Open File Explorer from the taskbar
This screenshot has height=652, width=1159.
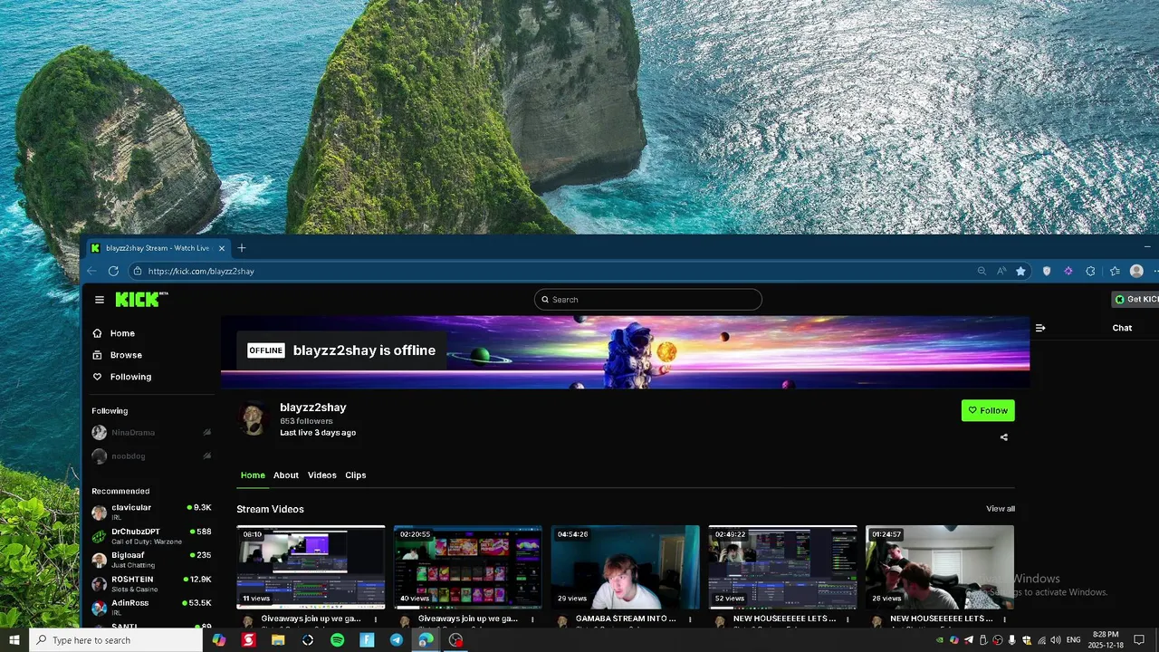coord(278,640)
